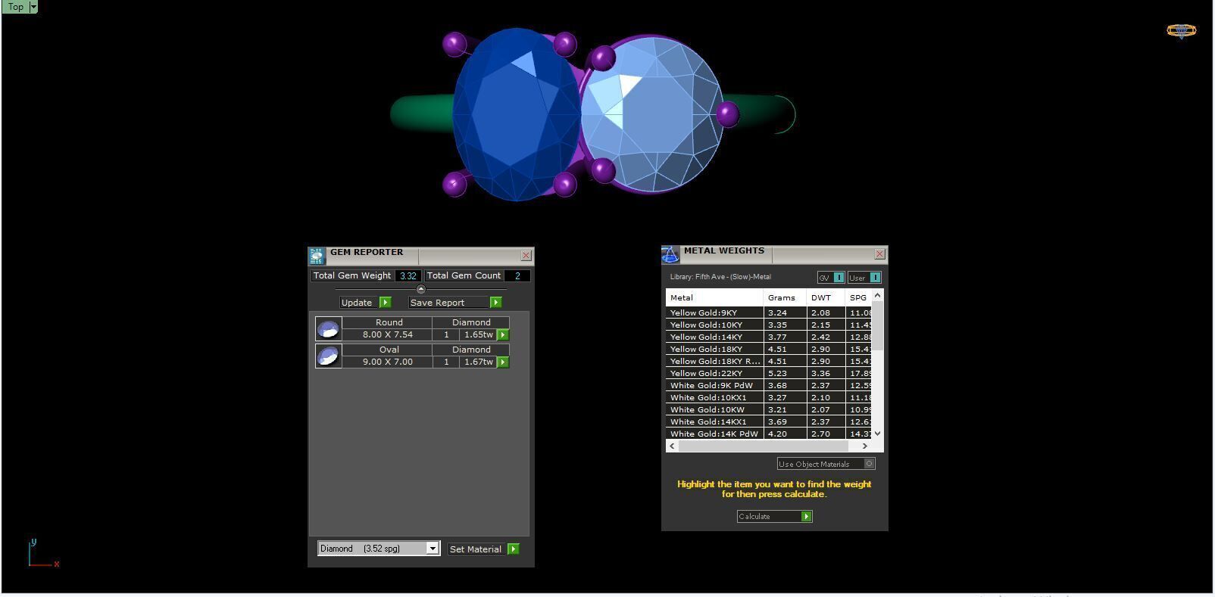
Task: Click the 1.65tw weight cell
Action: point(478,334)
